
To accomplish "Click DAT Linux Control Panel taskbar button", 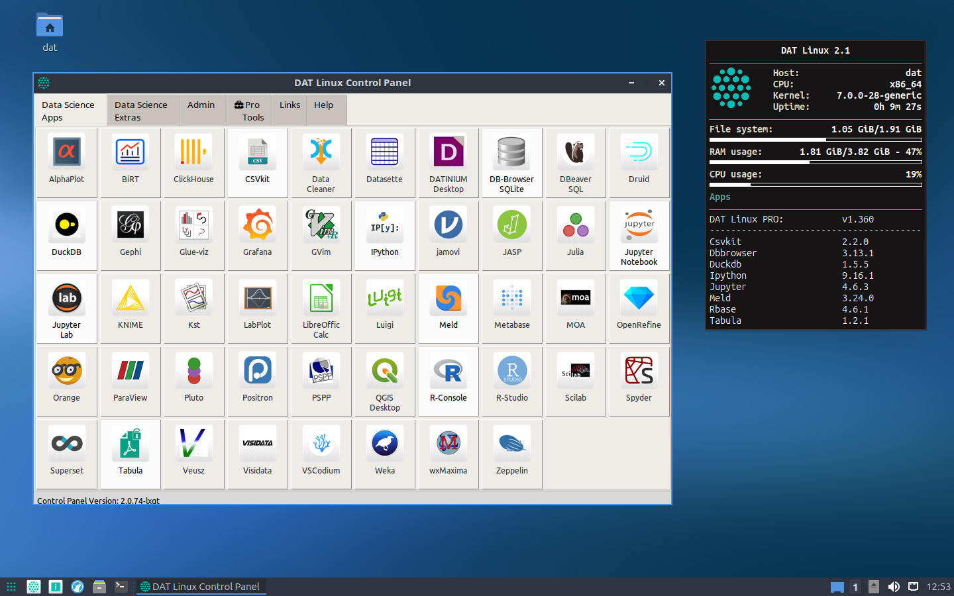I will coord(201,587).
